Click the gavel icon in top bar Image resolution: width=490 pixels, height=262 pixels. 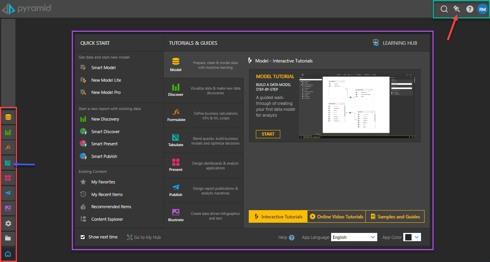coord(457,9)
